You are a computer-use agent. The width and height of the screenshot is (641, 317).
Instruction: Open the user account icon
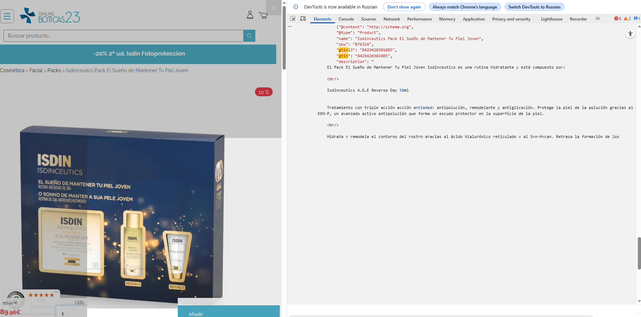click(x=250, y=15)
